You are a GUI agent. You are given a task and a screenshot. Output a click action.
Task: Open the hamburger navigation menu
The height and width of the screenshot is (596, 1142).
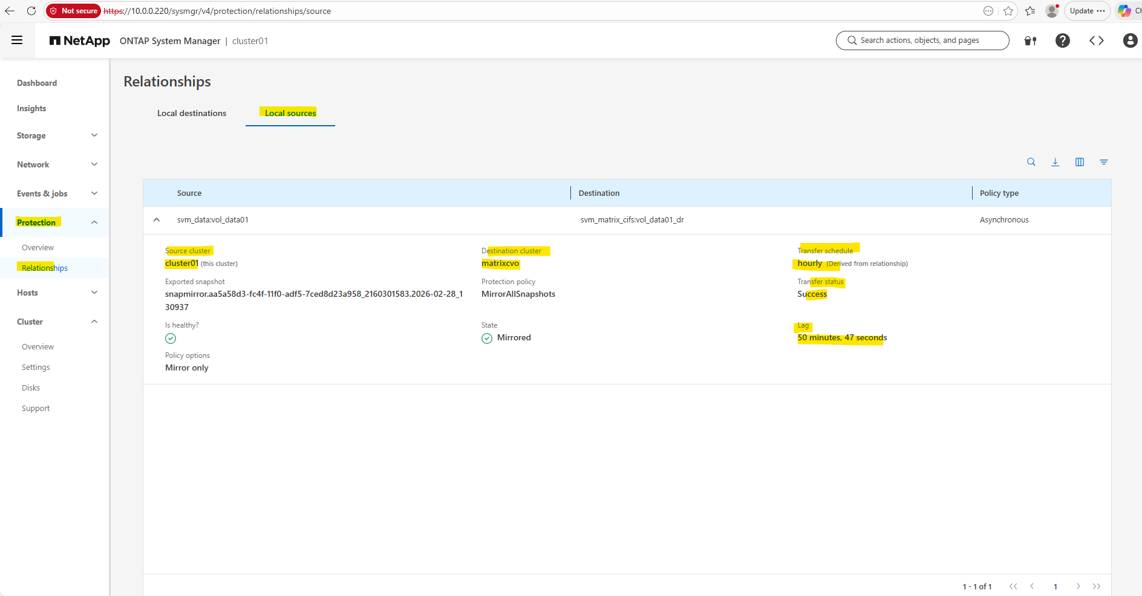(x=17, y=40)
